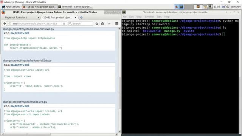The width and height of the screenshot is (242, 136).
Task: Go back with Firefox back arrow
Action: pyautogui.click(x=5, y=23)
